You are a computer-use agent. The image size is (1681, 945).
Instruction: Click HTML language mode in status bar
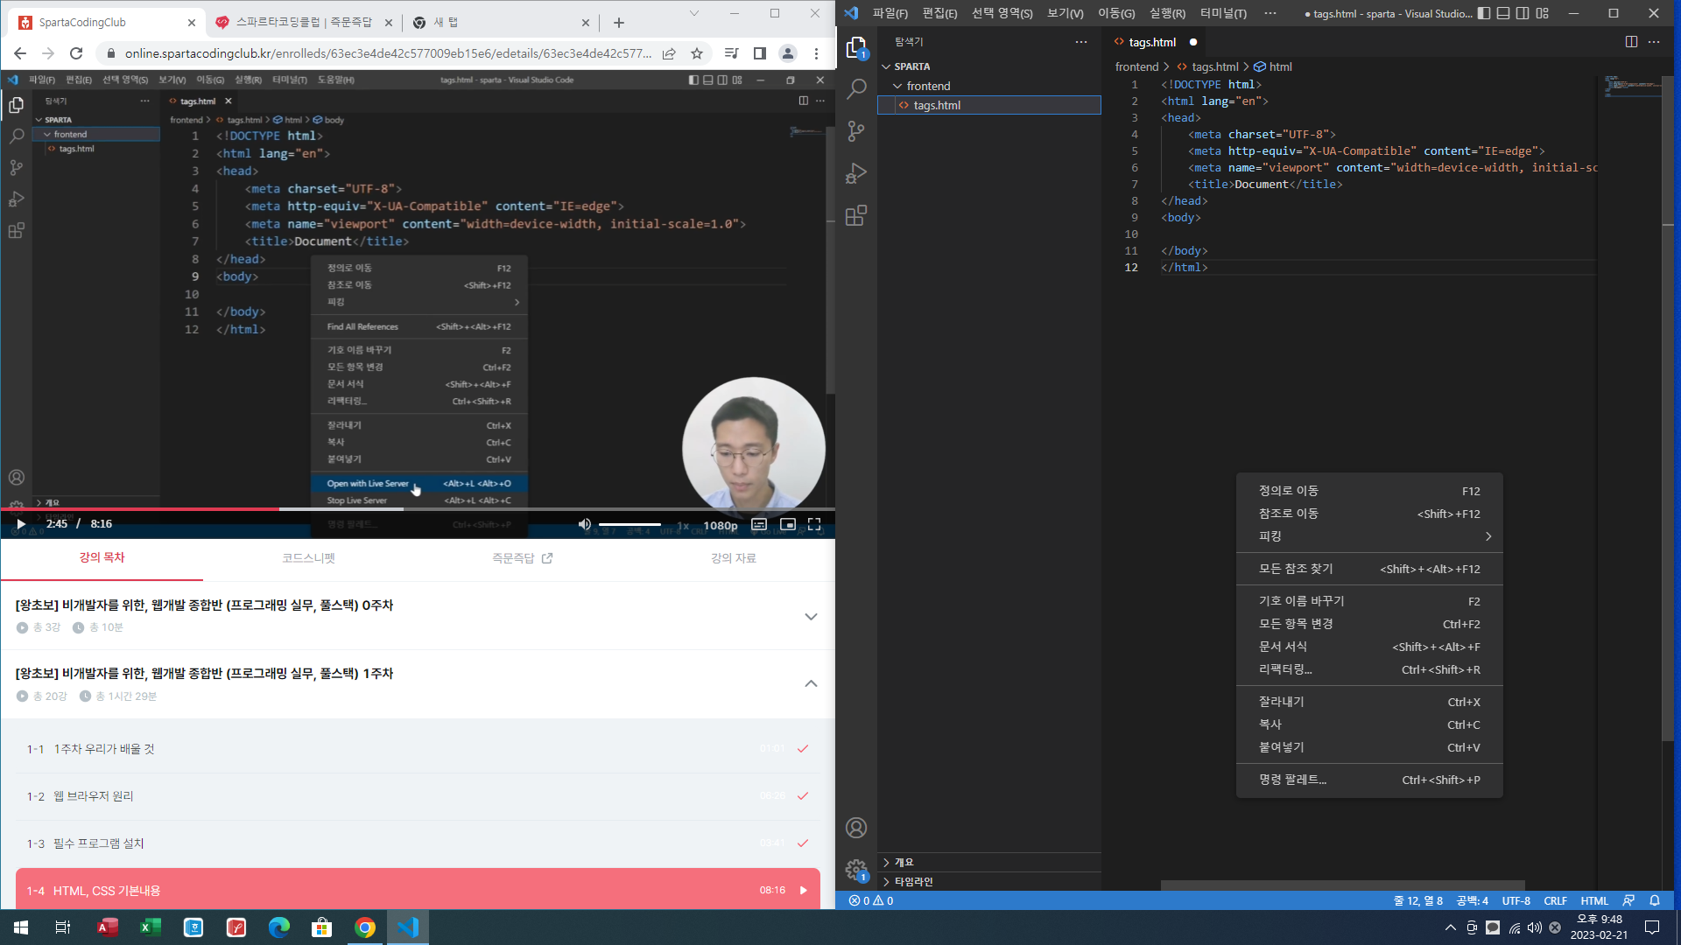[x=1594, y=900]
